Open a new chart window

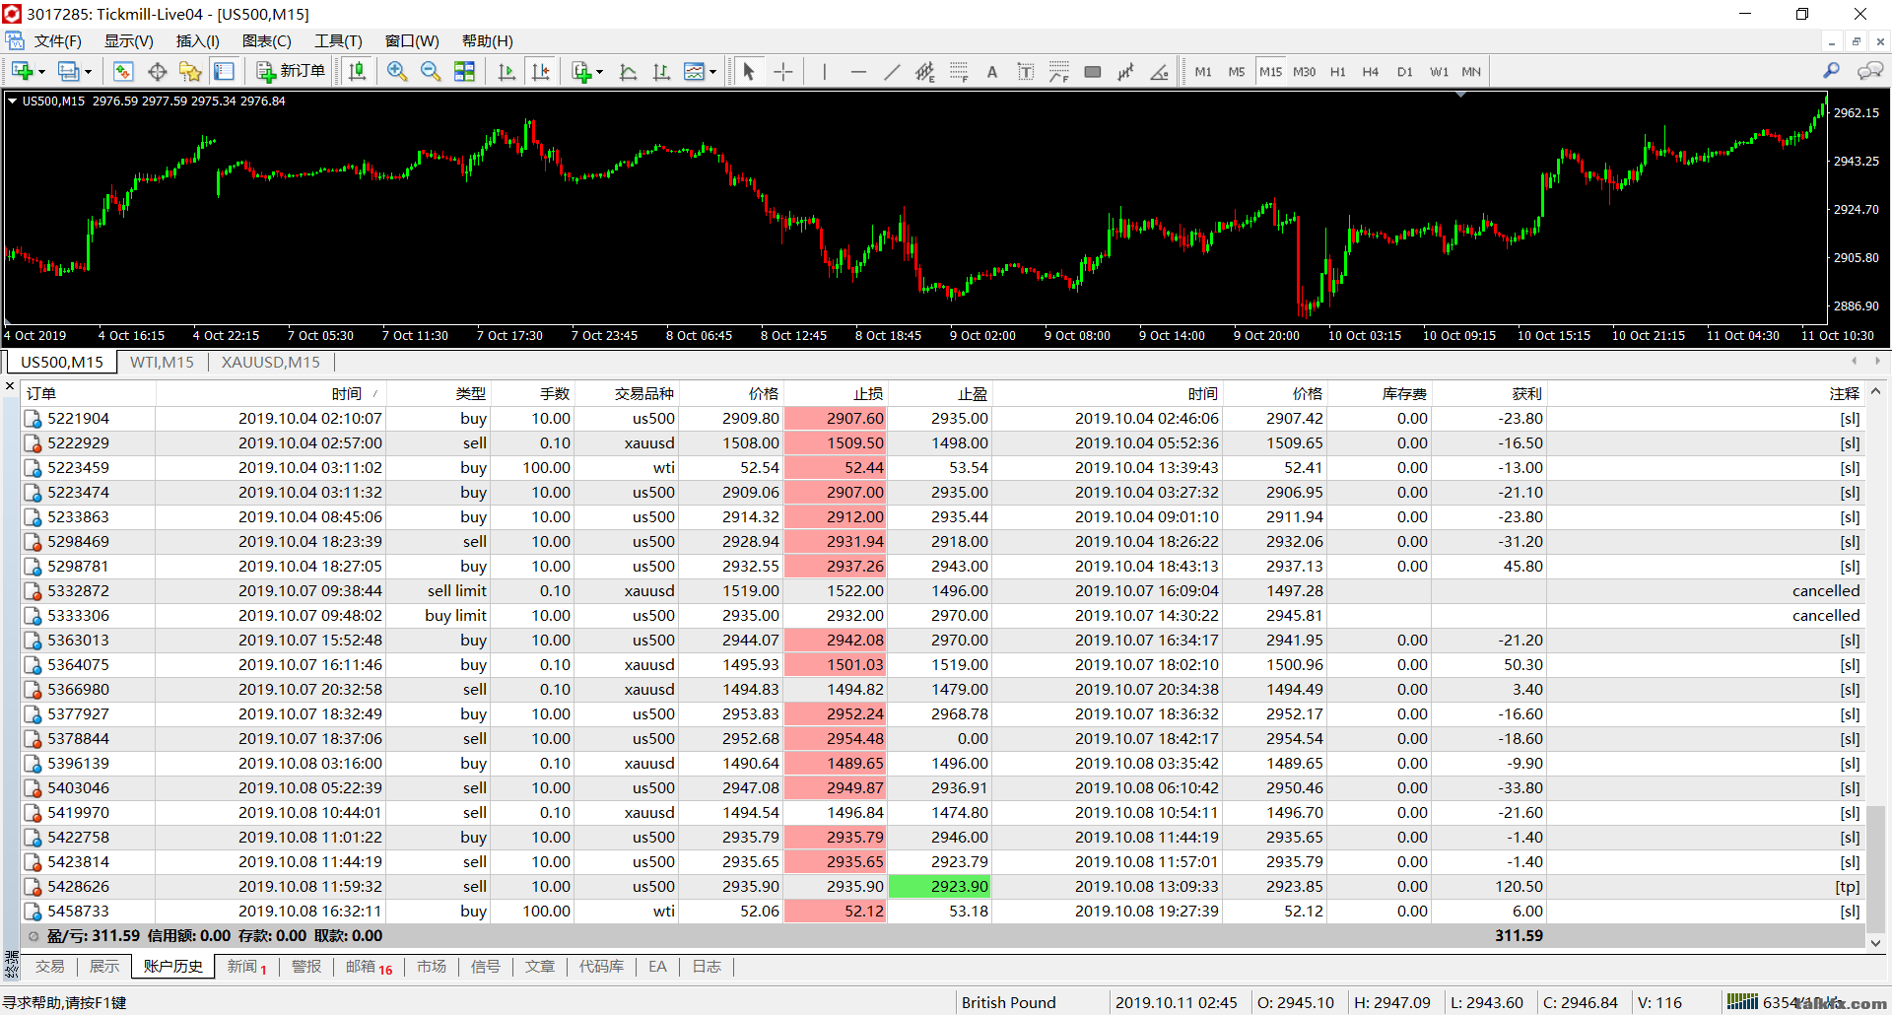[x=22, y=71]
